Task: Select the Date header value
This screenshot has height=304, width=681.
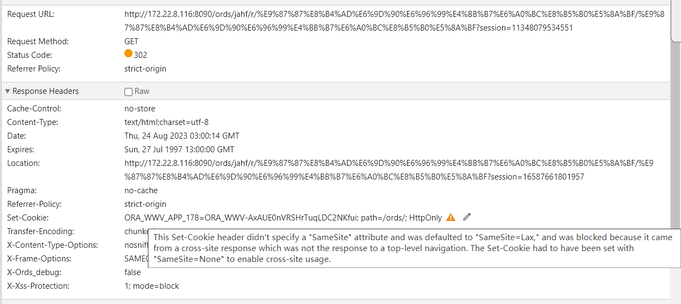Action: 182,136
